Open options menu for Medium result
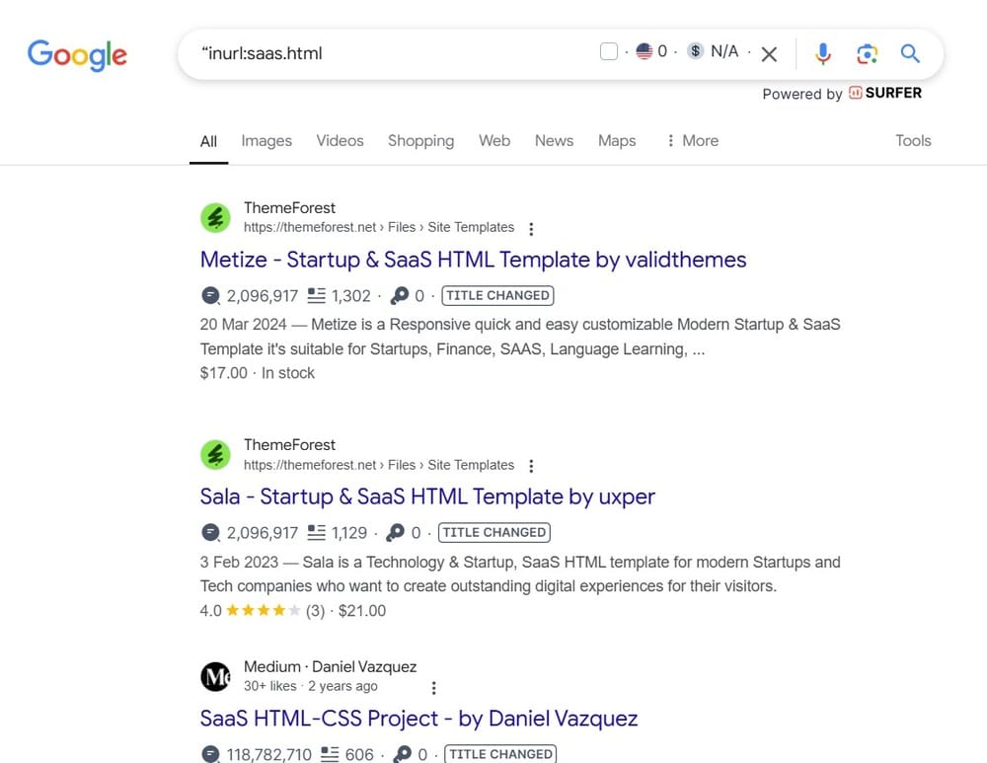Image resolution: width=987 pixels, height=763 pixels. click(433, 688)
